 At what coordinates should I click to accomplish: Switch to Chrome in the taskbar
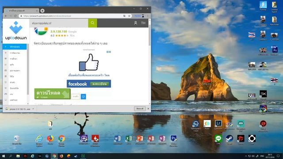pyautogui.click(x=54, y=156)
